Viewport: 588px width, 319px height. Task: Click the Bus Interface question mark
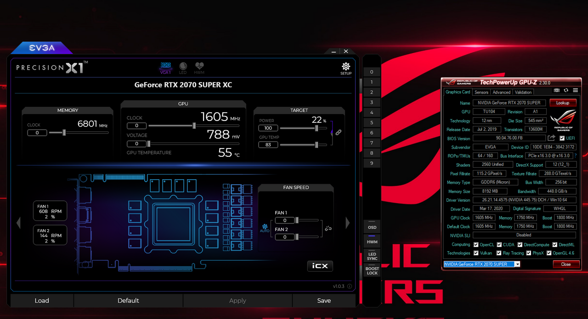576,156
